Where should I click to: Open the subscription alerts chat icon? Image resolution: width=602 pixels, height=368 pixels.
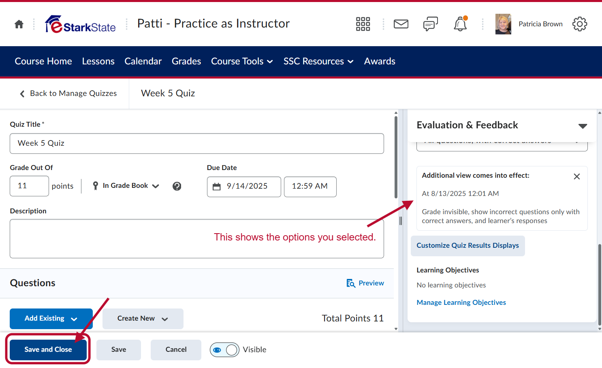pyautogui.click(x=431, y=24)
